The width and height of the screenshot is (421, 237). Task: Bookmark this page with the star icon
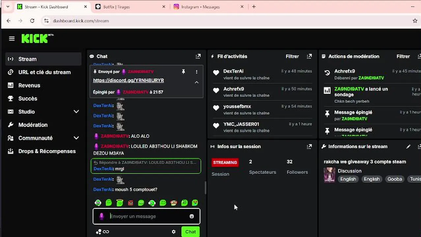click(x=415, y=21)
